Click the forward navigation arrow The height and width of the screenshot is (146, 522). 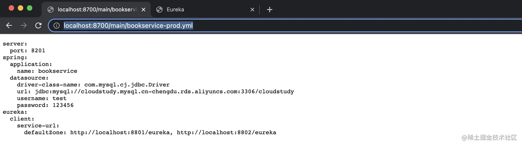[23, 25]
